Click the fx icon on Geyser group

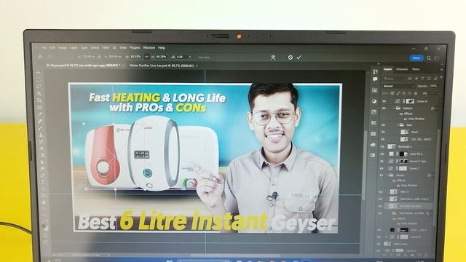[x=429, y=175]
